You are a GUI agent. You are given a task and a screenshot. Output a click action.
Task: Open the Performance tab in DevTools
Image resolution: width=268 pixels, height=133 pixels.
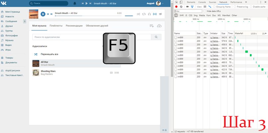click(236, 2)
